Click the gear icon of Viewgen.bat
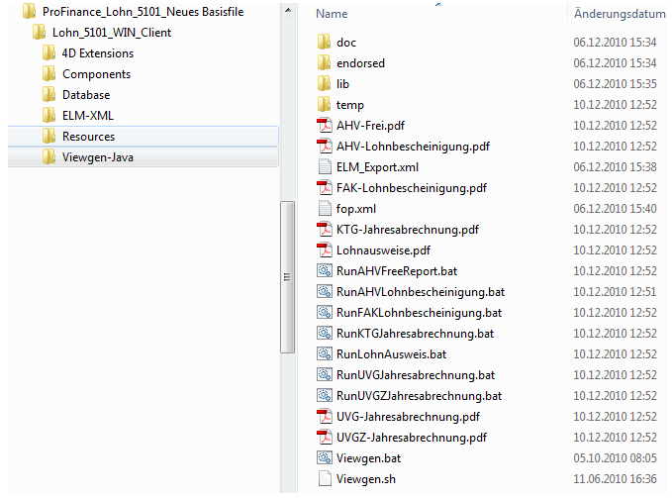The image size is (672, 498). pyautogui.click(x=324, y=458)
